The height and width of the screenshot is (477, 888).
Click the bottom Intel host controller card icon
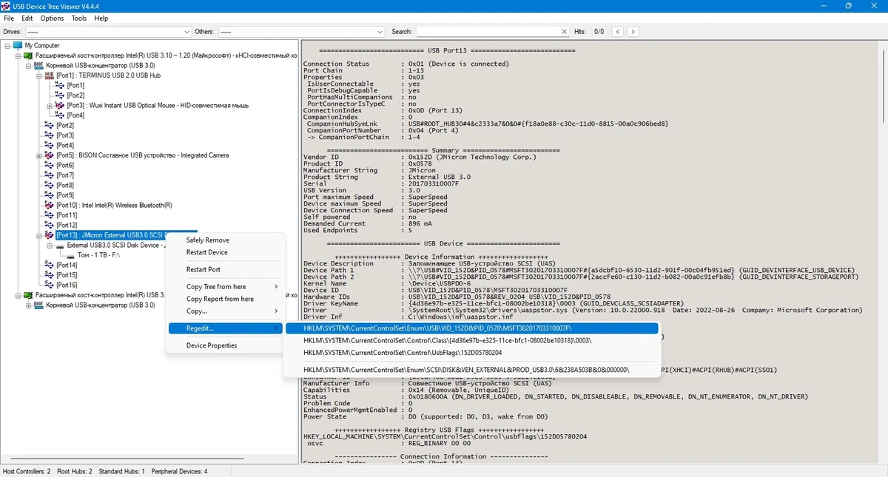pos(28,295)
